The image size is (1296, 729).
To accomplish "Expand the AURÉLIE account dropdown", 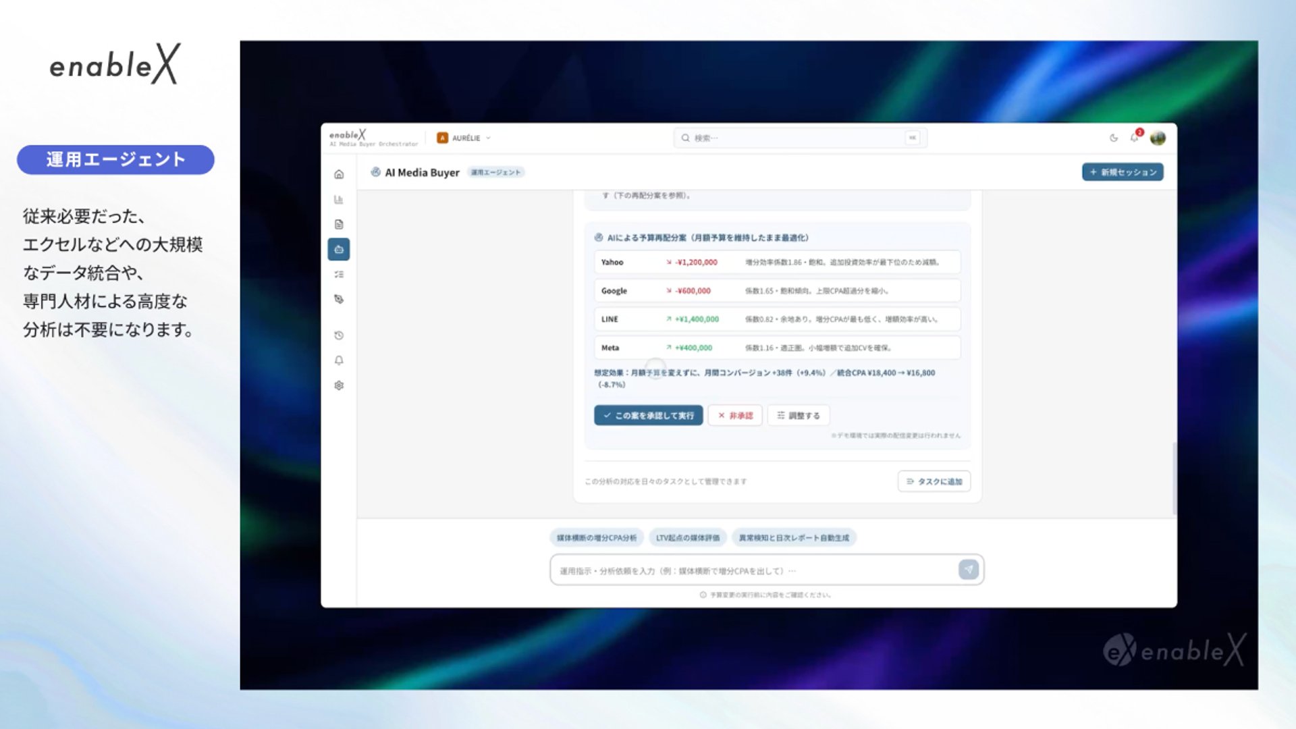I will (465, 138).
